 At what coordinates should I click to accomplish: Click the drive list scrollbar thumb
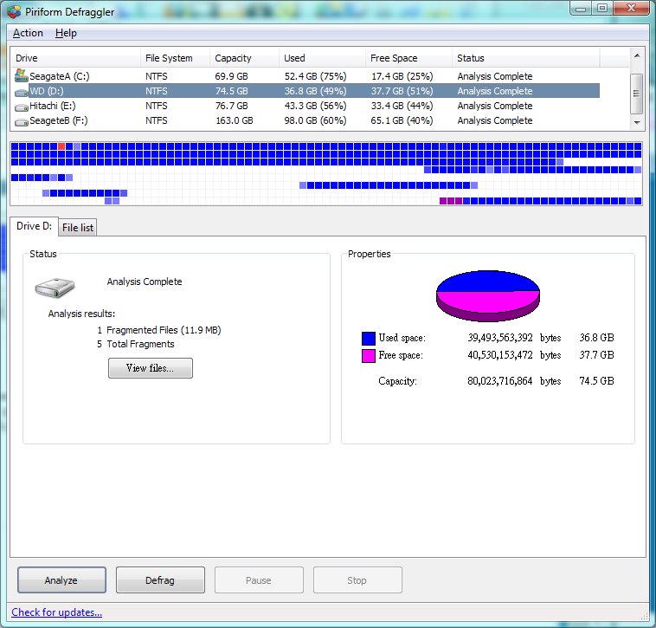pos(637,94)
